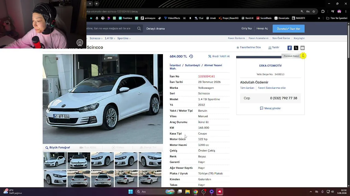Open Favori İlanlarım menu item
This screenshot has width=350, height=196.
click(237, 38)
